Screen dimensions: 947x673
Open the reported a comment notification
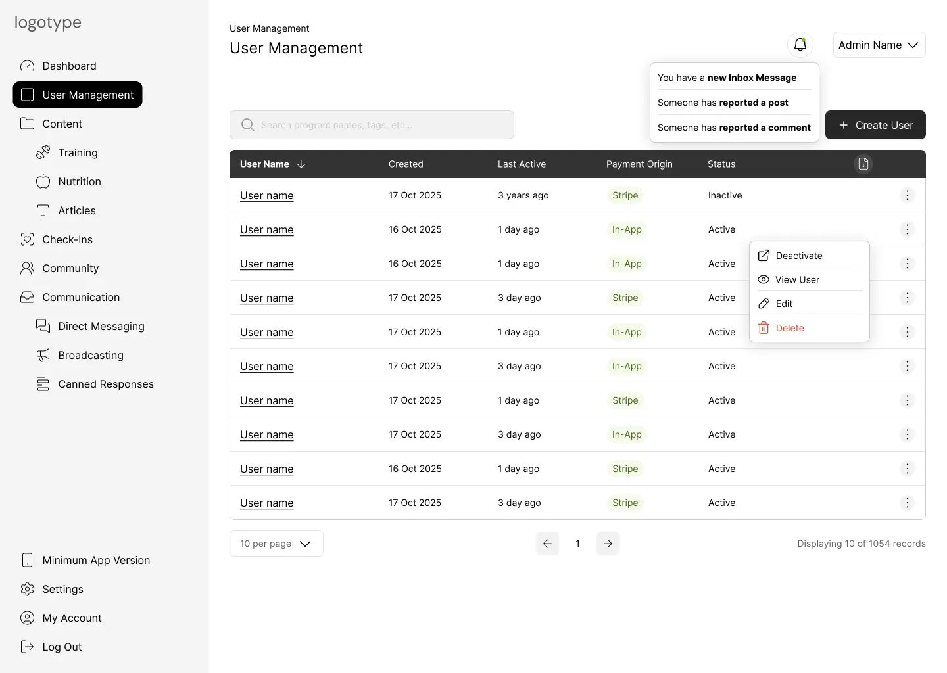pos(734,128)
